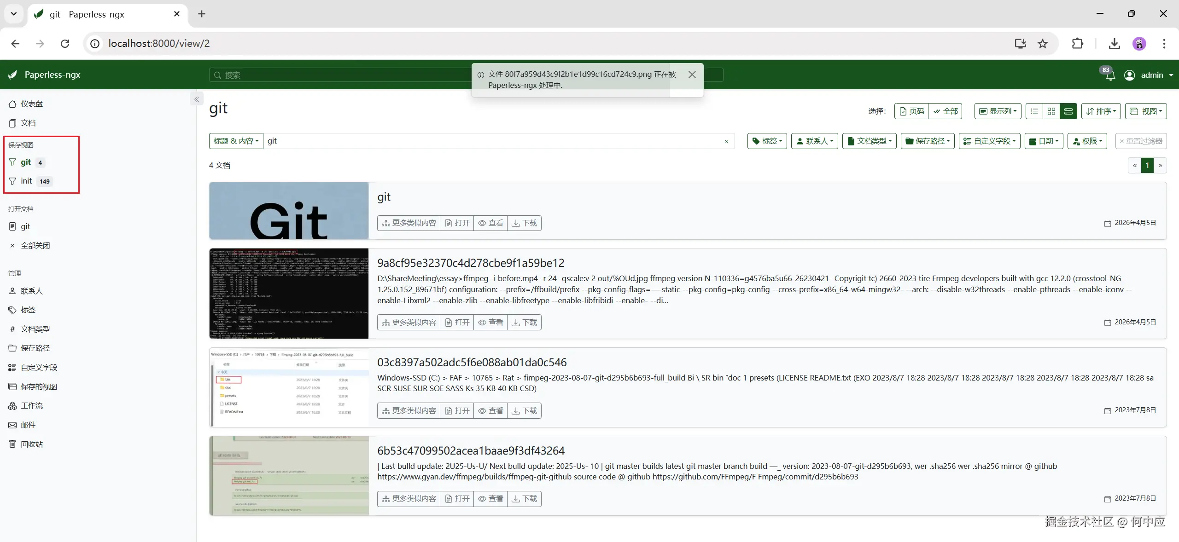This screenshot has height=542, width=1179.
Task: Select large cards view toggle
Action: 1068,111
